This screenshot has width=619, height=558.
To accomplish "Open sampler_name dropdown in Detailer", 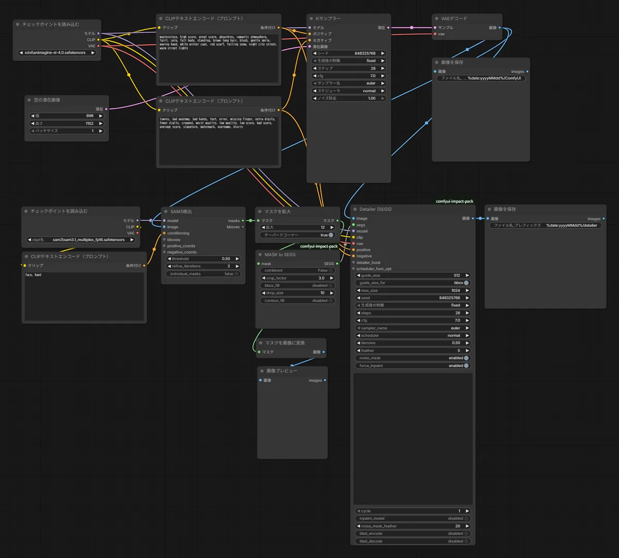I will [x=413, y=328].
